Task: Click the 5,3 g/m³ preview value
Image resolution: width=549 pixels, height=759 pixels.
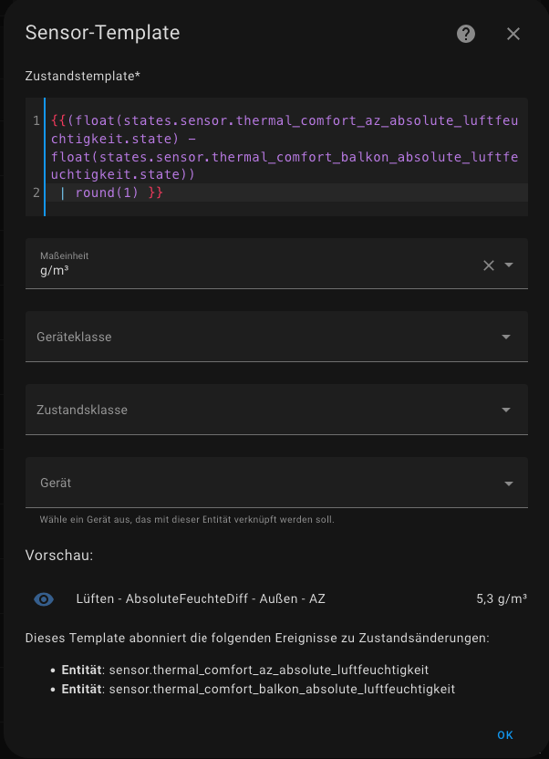Action: pyautogui.click(x=501, y=599)
